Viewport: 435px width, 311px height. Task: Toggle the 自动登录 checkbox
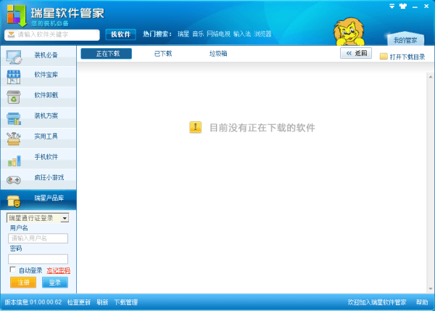pos(12,270)
